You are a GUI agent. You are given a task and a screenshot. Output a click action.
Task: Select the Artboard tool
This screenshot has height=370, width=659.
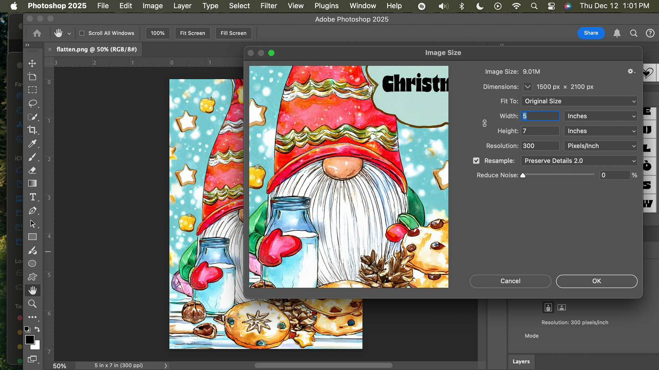(32, 76)
